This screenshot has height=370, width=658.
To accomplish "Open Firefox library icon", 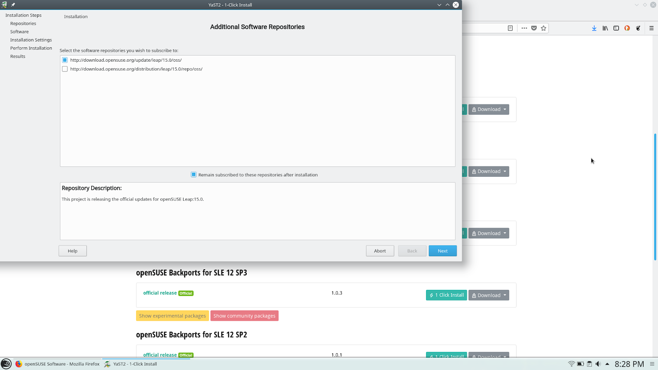I will coord(605,28).
